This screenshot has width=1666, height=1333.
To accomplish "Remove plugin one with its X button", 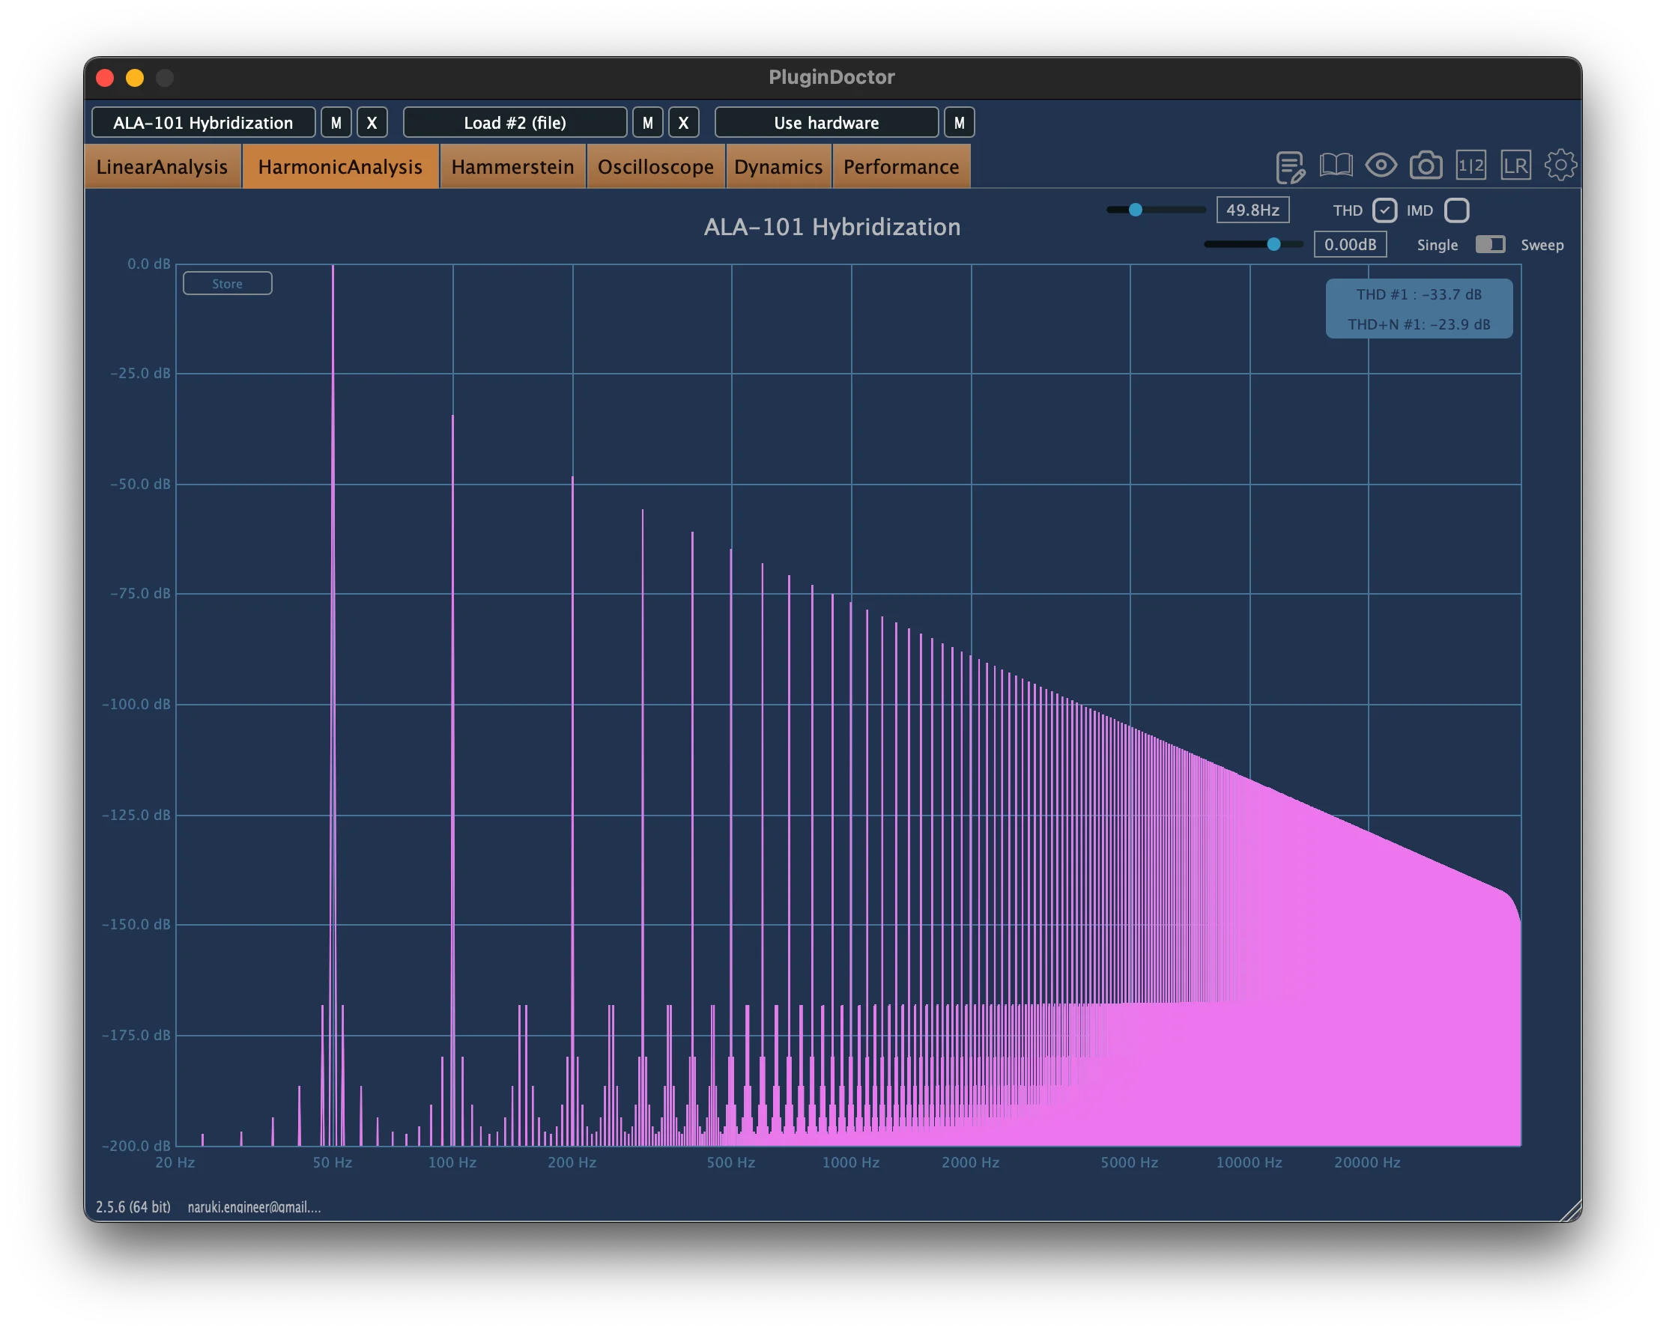I will coord(372,123).
